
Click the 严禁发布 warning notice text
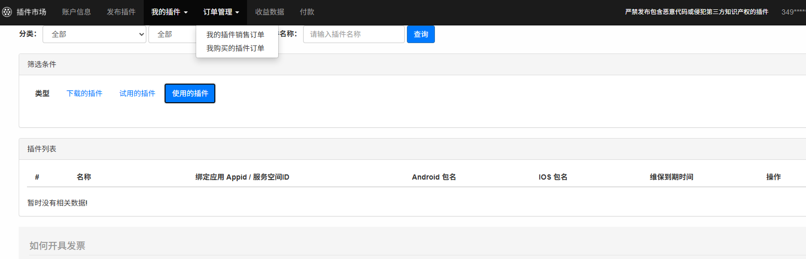point(696,12)
